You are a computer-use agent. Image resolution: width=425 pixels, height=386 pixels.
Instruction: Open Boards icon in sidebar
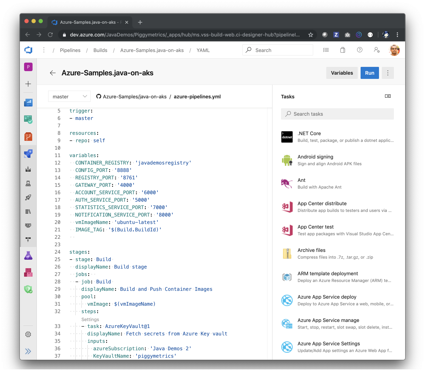(x=28, y=119)
